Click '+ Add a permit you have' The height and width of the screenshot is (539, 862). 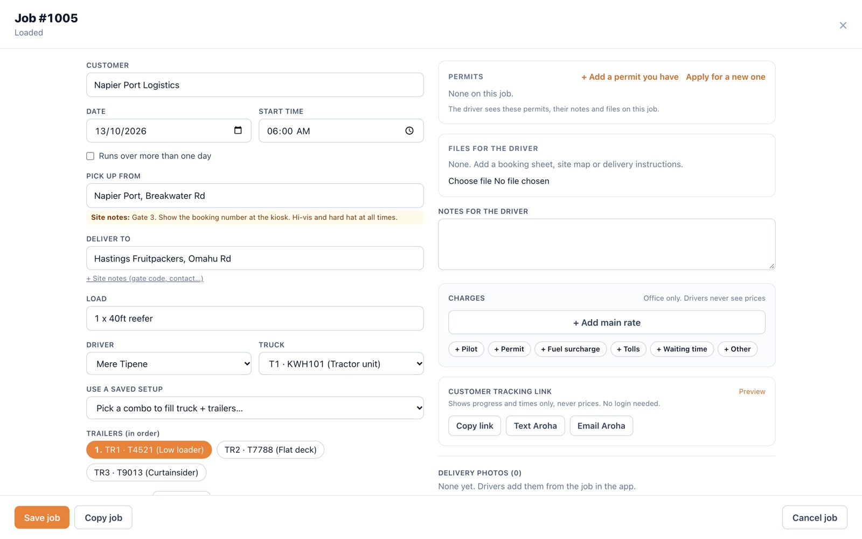(x=630, y=77)
